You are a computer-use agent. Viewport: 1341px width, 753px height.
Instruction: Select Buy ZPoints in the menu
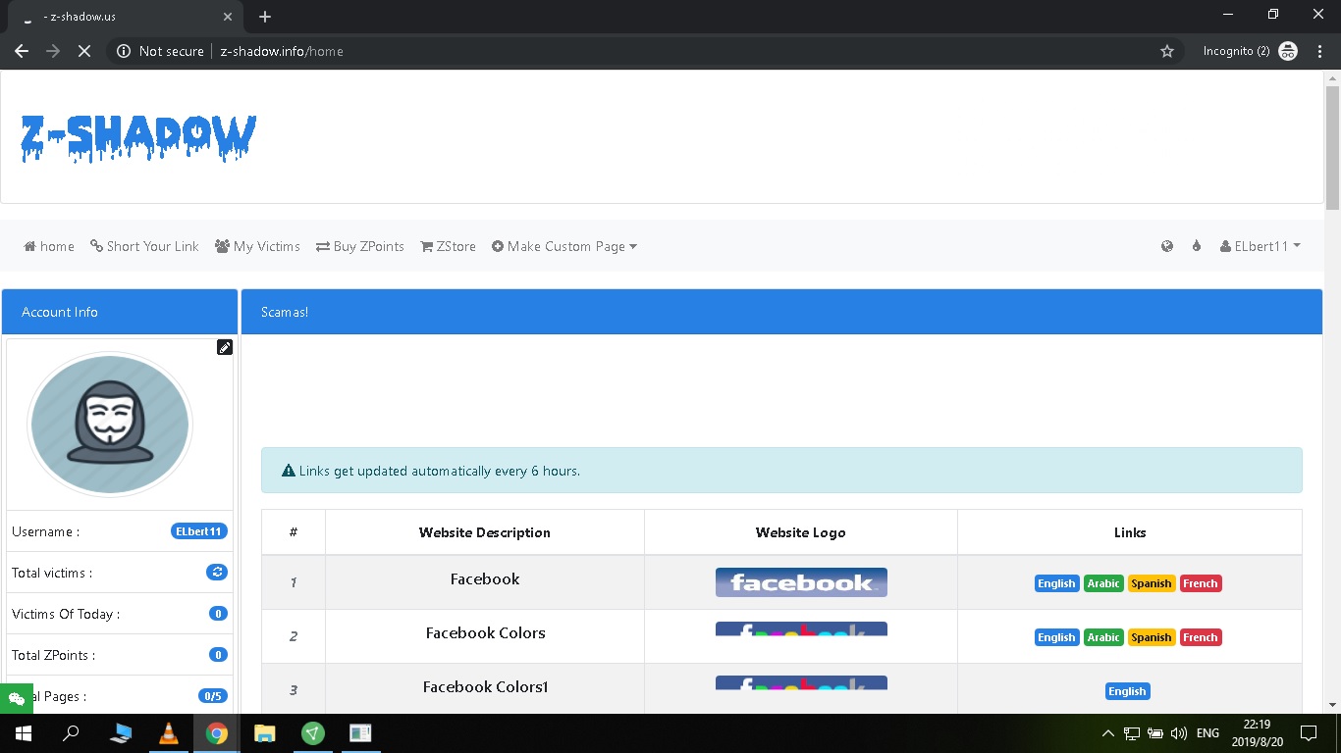pyautogui.click(x=359, y=246)
